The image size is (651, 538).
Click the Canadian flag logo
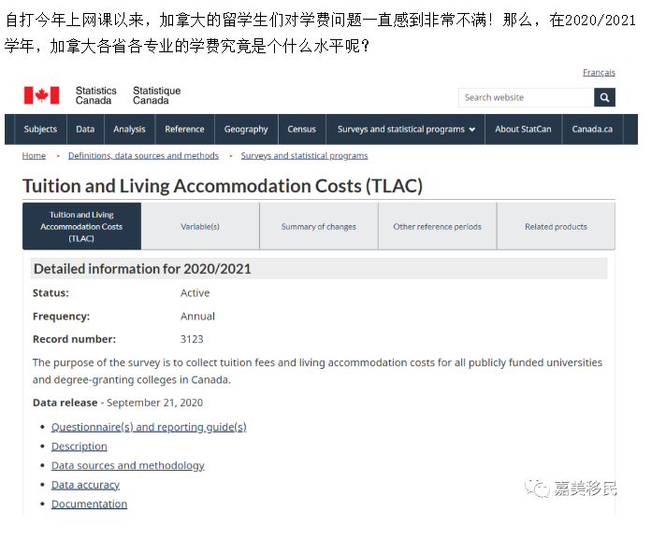(41, 95)
